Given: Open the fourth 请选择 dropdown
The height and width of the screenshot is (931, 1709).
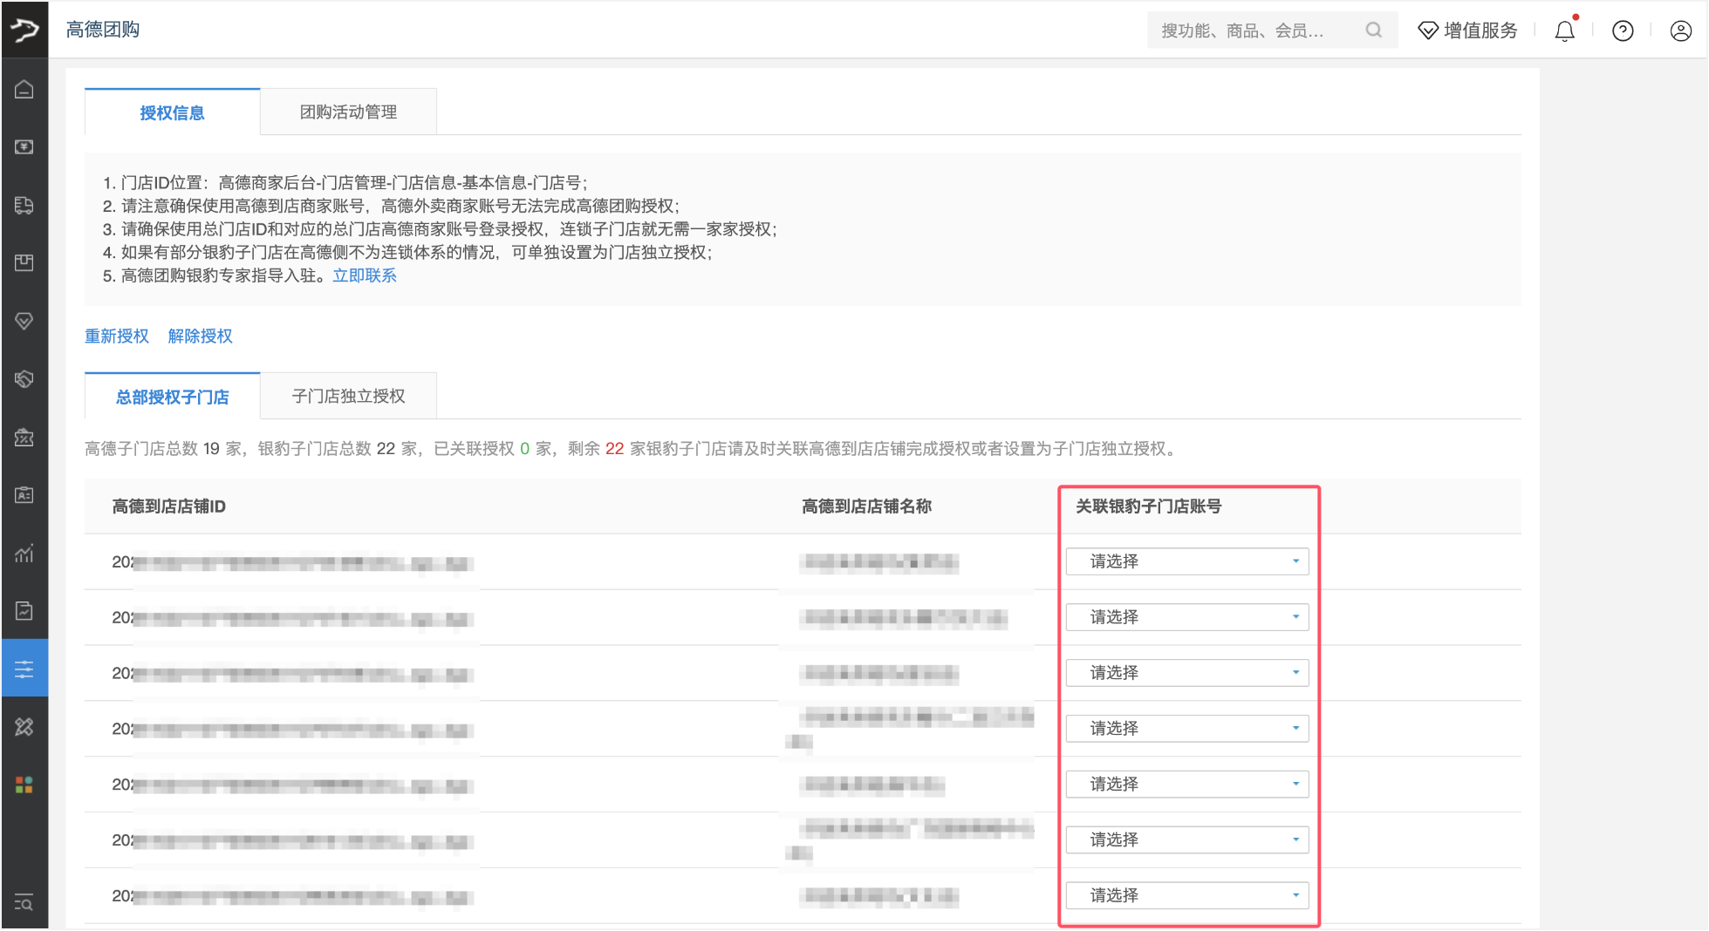Looking at the screenshot, I should click(x=1187, y=728).
